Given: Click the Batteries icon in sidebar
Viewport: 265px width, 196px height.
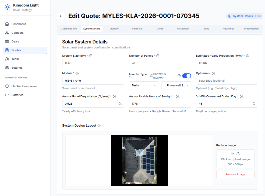Looking at the screenshot, I should click(7, 95).
